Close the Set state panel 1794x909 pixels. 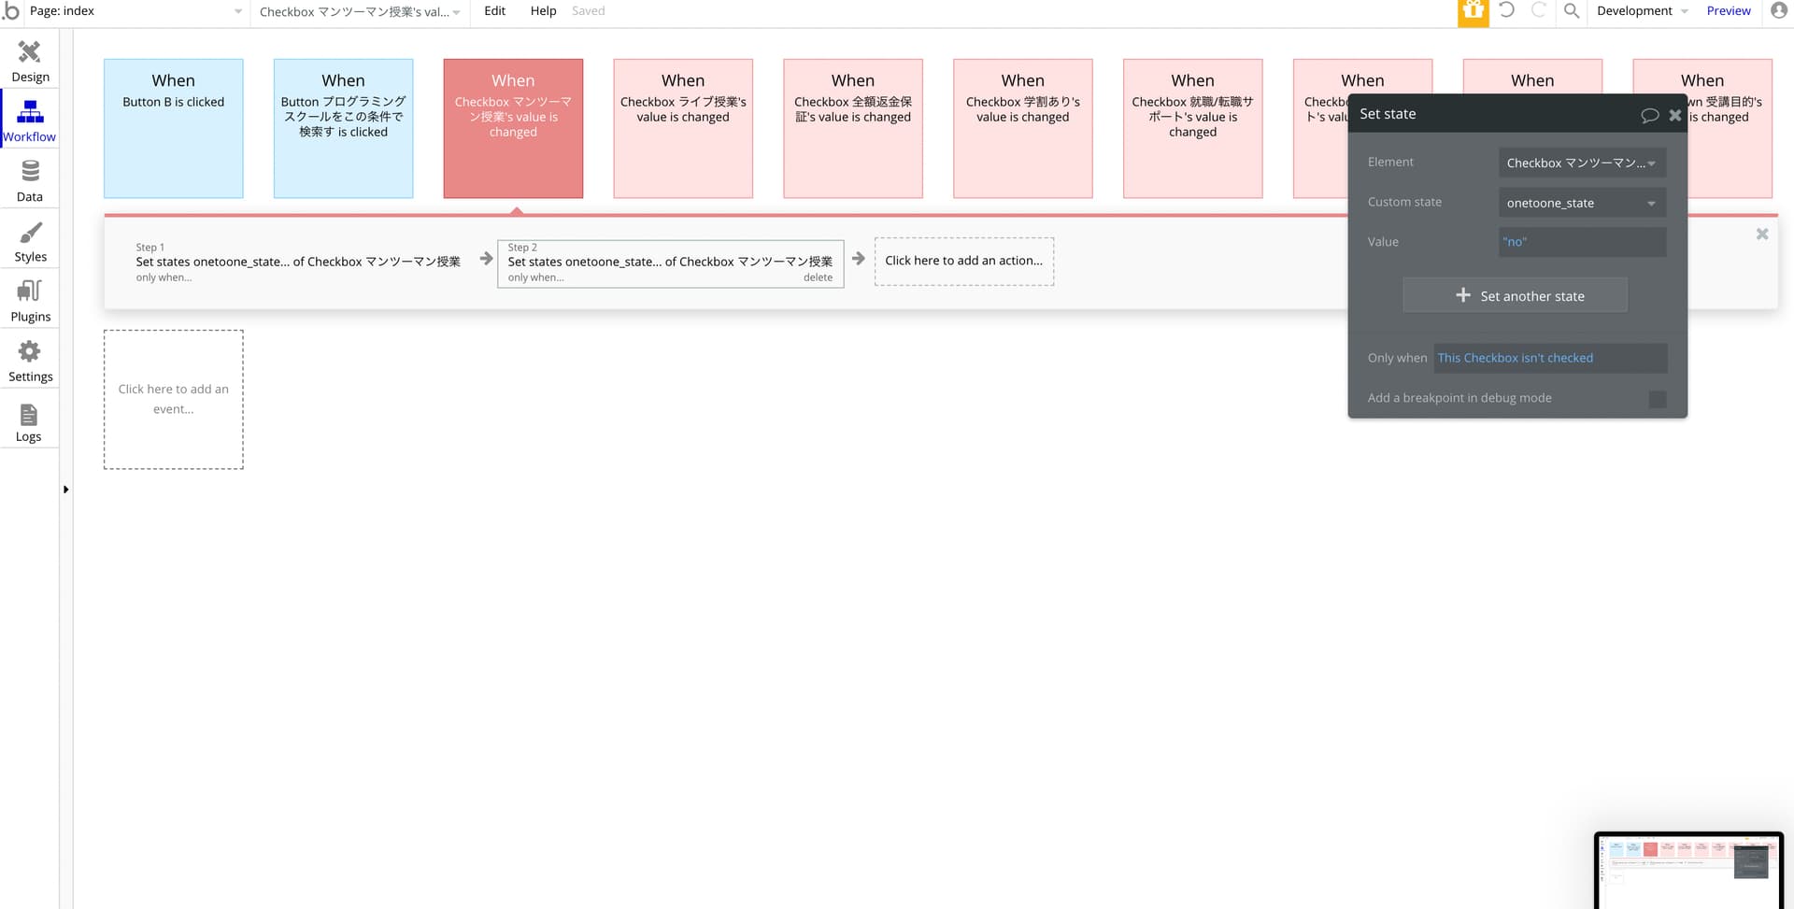(1675, 115)
